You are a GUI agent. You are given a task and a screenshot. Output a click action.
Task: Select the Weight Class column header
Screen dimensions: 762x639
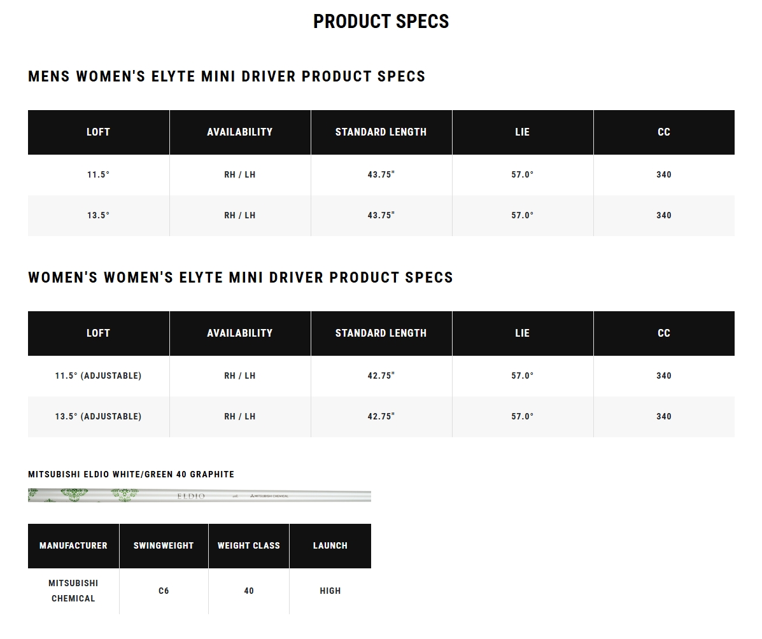click(249, 546)
